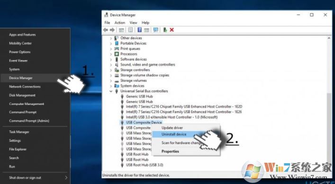Screen dimensions: 335x184
Task: Click the Back arrow toolbar icon
Action: (105, 30)
